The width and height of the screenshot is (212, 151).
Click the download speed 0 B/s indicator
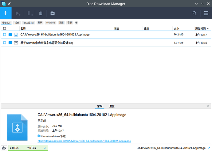click(x=14, y=148)
